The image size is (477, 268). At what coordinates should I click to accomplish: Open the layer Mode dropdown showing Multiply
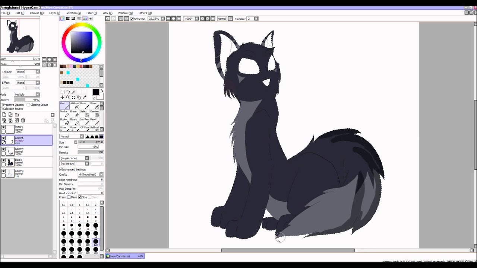point(27,95)
